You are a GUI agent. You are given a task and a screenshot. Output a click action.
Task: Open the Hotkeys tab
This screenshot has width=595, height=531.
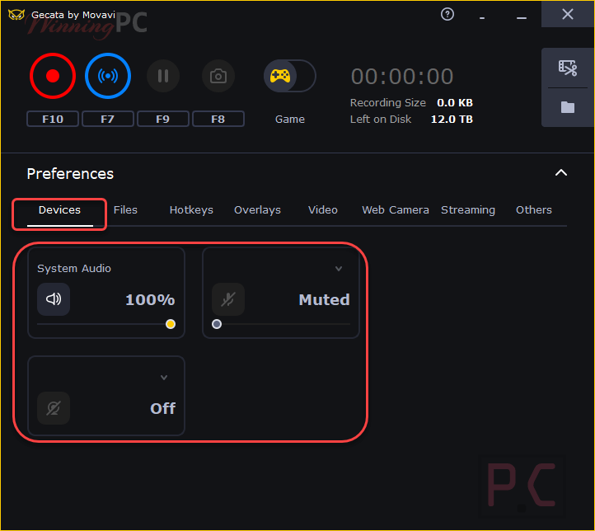(191, 210)
